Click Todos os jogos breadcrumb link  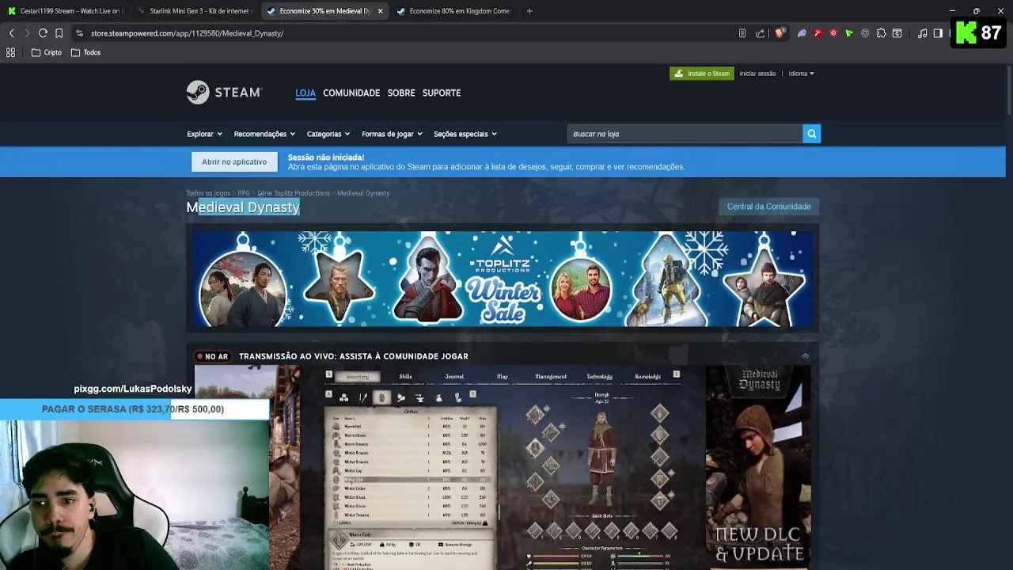tap(208, 193)
